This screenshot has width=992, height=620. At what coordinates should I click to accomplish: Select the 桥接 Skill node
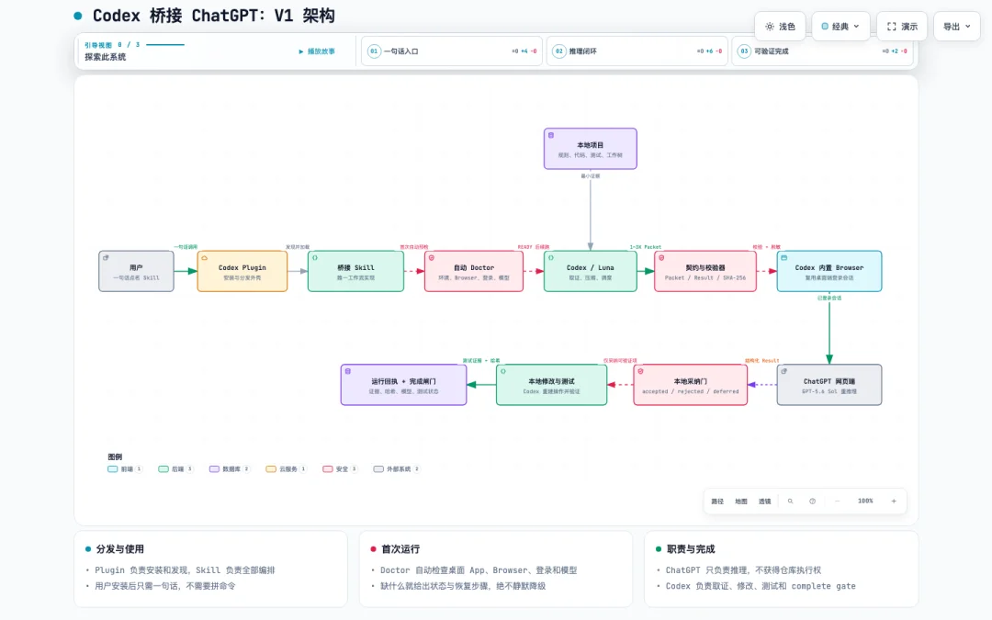(355, 271)
